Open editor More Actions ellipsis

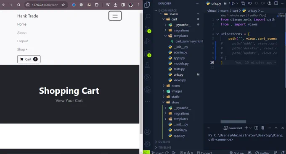click(283, 3)
